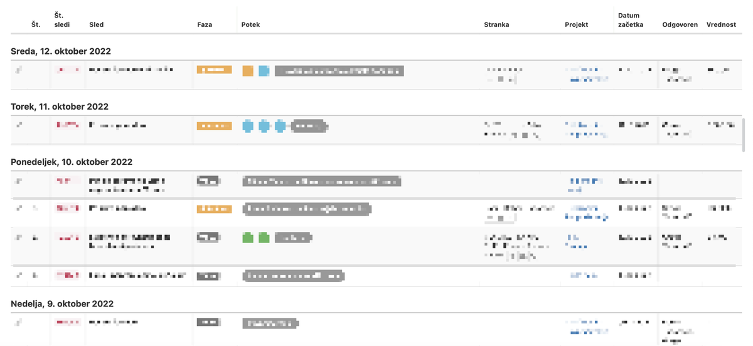Select the first blue Potek icon in the 11. oktober row
The height and width of the screenshot is (346, 753).
point(248,126)
